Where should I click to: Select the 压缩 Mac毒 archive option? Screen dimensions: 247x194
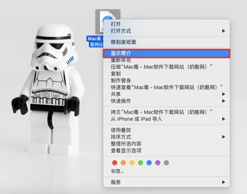[166, 67]
